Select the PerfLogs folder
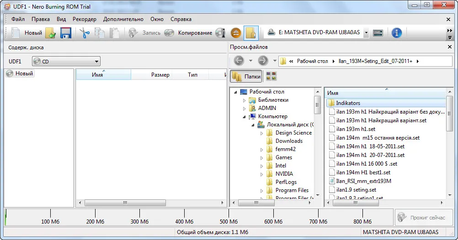 286,182
